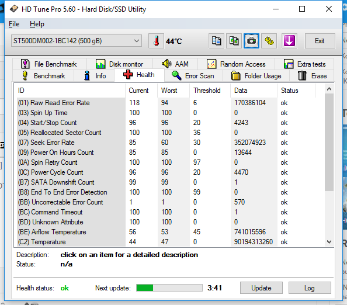Click the Exit button
The width and height of the screenshot is (347, 305).
click(320, 41)
